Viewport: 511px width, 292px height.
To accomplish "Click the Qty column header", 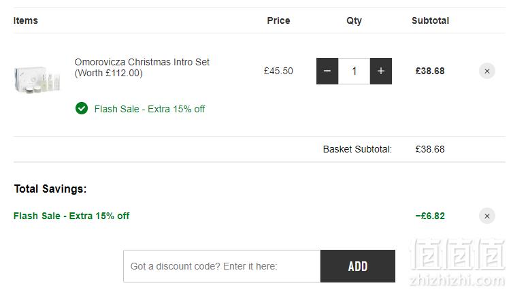I will point(354,21).
